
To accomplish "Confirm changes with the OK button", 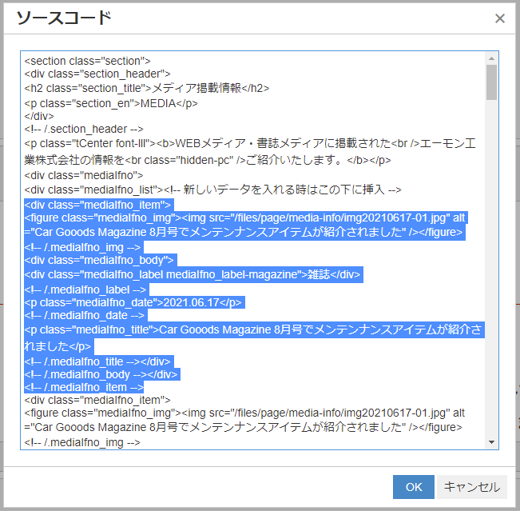I will click(x=413, y=487).
